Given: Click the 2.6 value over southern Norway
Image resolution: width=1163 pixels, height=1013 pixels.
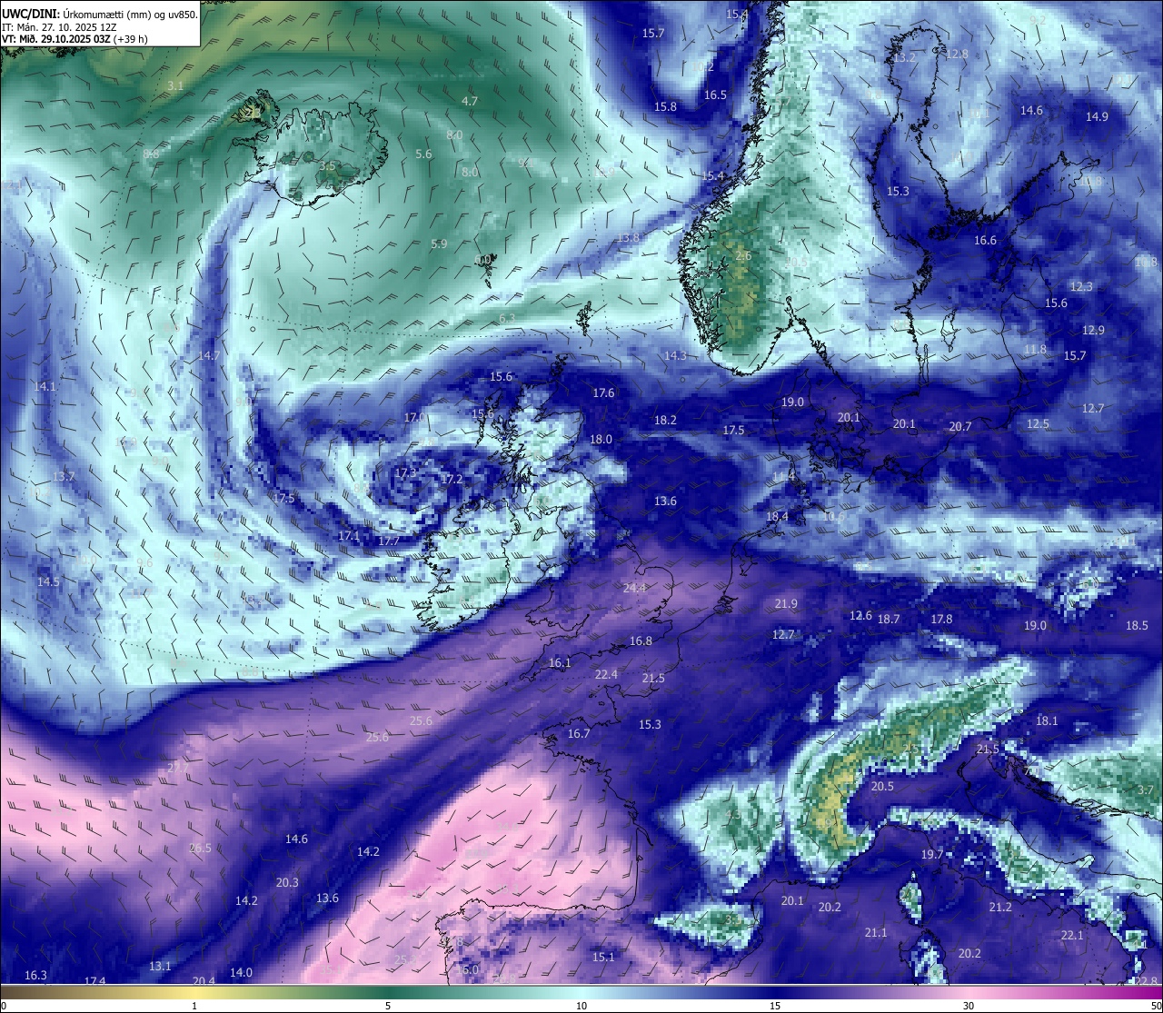Looking at the screenshot, I should [743, 255].
